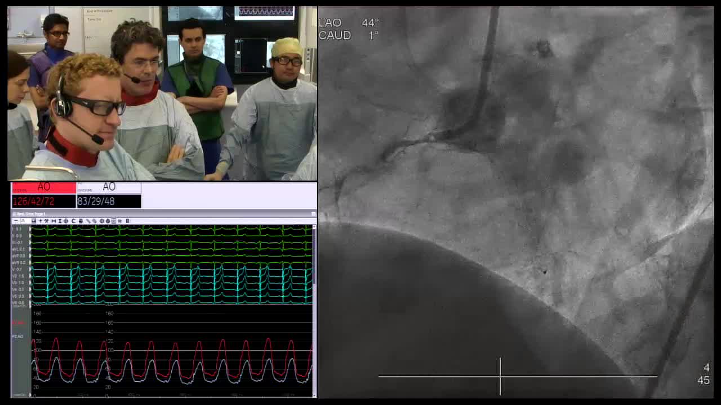The image size is (721, 405).
Task: Select the white AO pressure channel header
Action: pos(109,187)
